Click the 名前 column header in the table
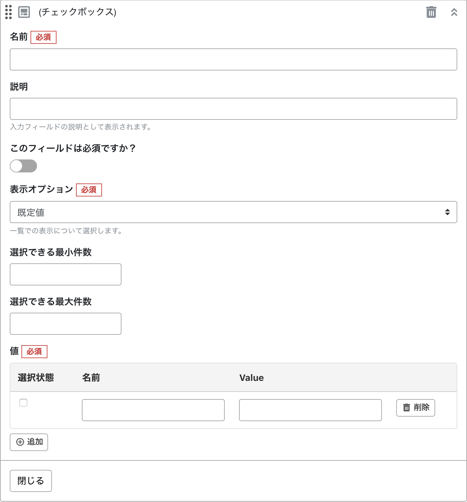 click(x=91, y=378)
